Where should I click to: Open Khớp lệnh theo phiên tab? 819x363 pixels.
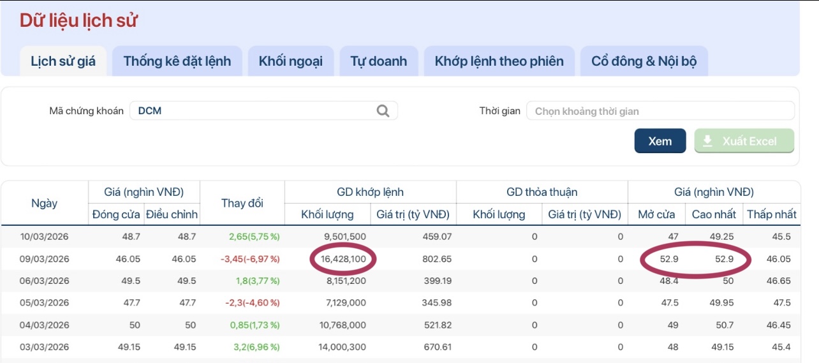499,61
